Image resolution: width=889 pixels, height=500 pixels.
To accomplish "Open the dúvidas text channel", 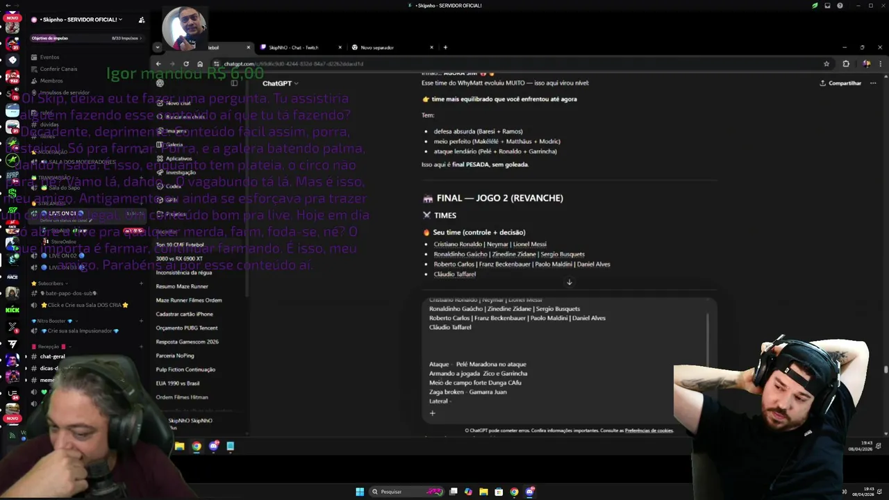I will click(x=49, y=124).
